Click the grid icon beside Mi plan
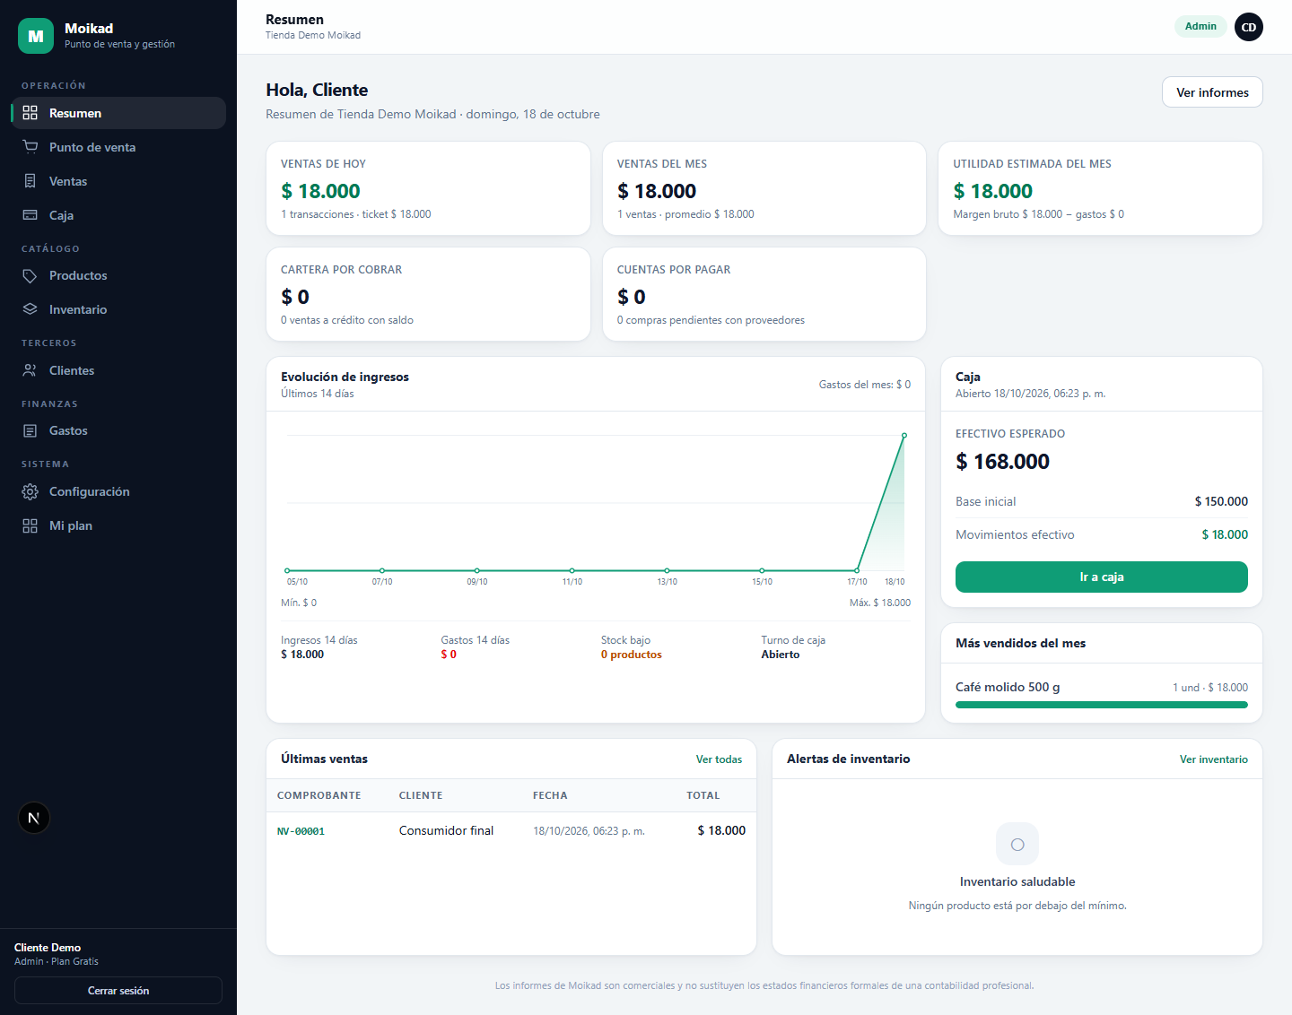This screenshot has height=1015, width=1292. pos(30,525)
